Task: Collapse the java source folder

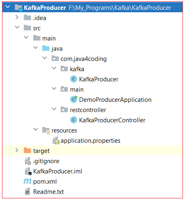Action: tap(36, 47)
